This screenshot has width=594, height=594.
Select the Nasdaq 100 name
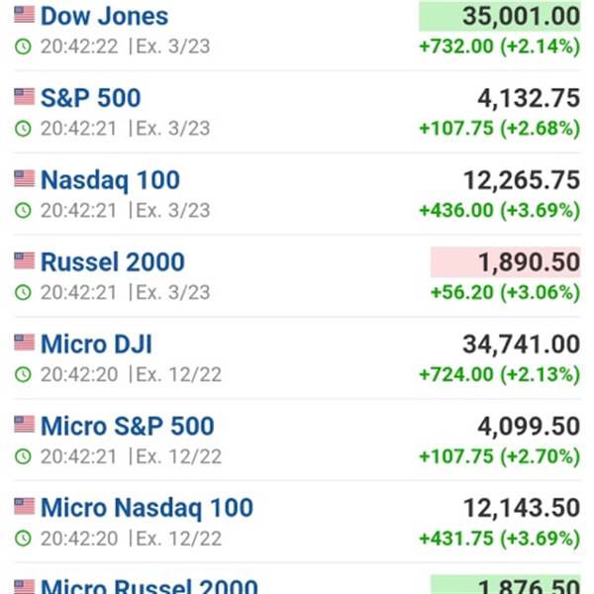coord(110,180)
